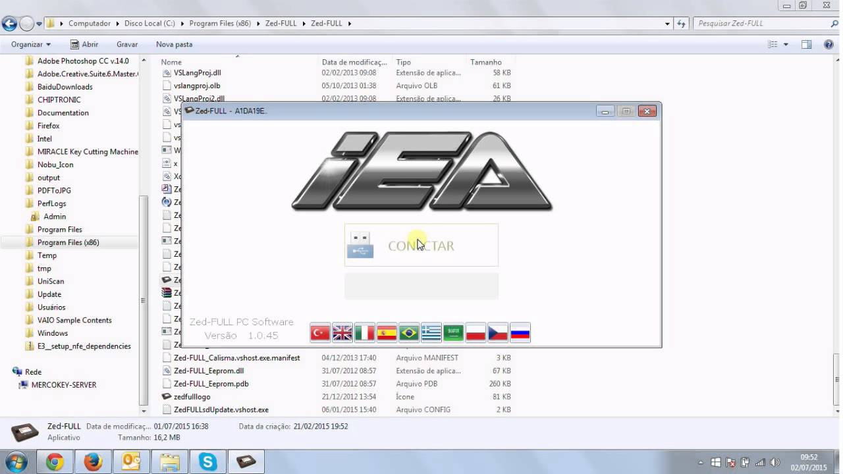Switch language with the Spanish flag
843x474 pixels.
[387, 333]
